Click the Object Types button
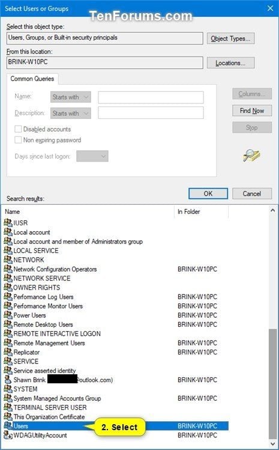 (230, 38)
